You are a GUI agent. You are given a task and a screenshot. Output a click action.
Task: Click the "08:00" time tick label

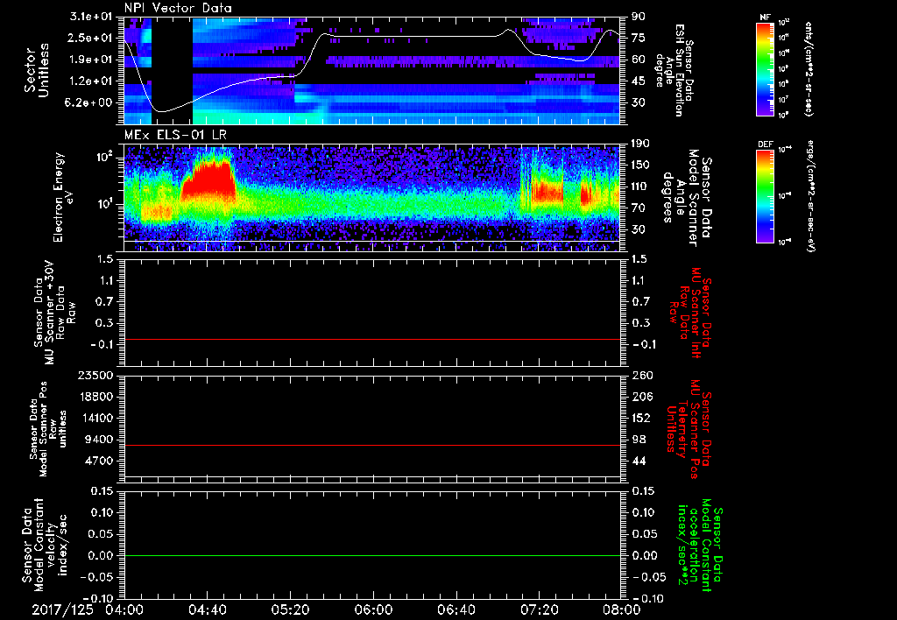pos(622,609)
